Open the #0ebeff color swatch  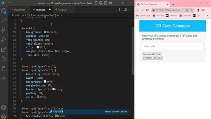pos(45,32)
